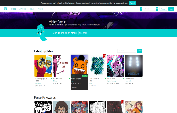Click See all for Latest updates
This screenshot has width=177, height=113.
(x=140, y=51)
